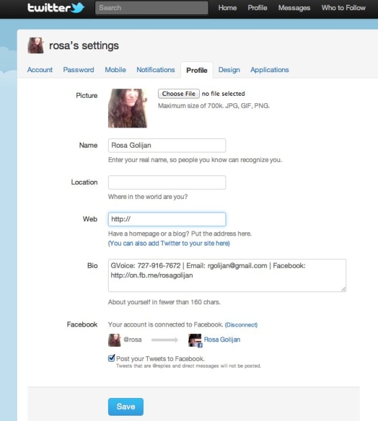Click 'Where in the world are you?' text
The image size is (378, 421).
pos(148,197)
